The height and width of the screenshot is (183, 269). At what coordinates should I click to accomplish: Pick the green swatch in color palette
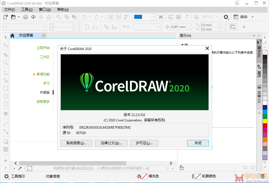coord(265,116)
